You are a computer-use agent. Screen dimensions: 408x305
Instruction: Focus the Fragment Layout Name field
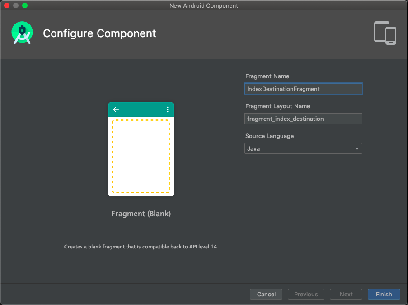pos(303,119)
